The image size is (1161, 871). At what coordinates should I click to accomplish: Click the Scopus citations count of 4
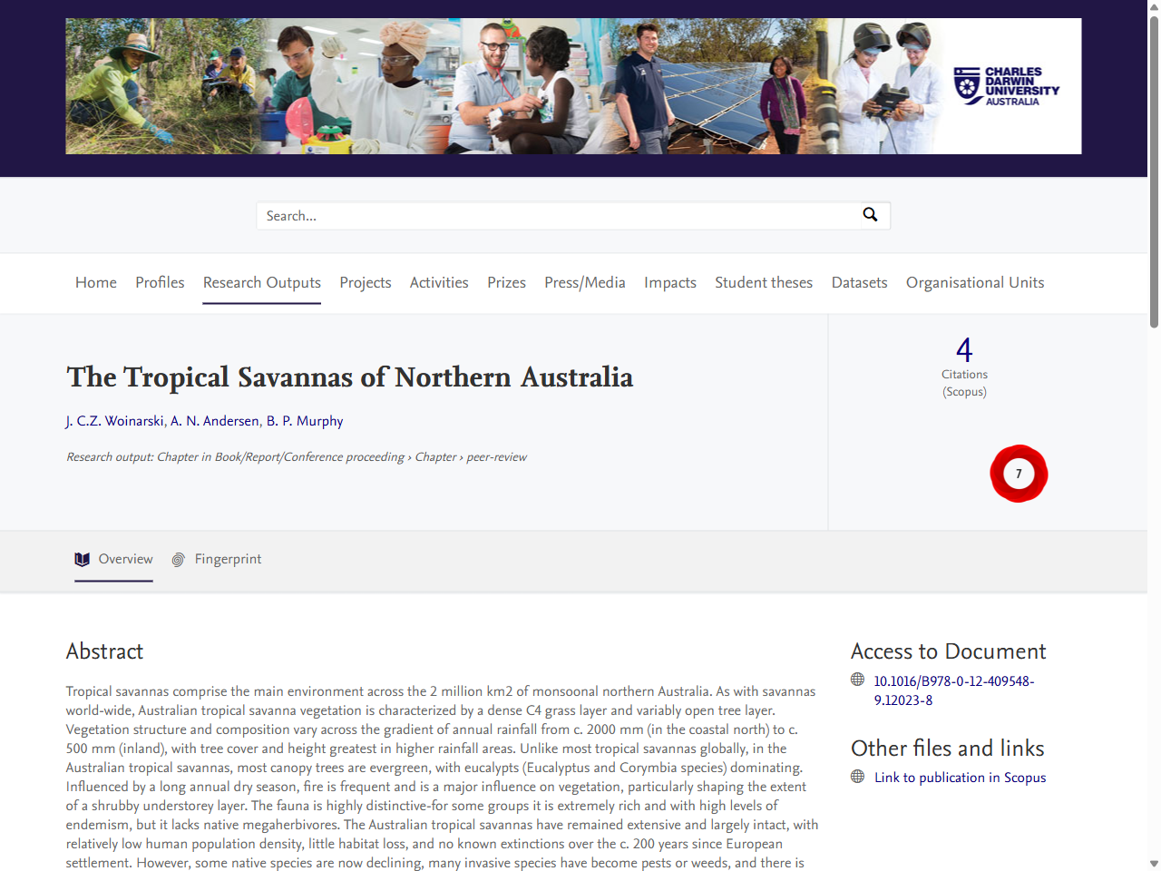pos(964,349)
